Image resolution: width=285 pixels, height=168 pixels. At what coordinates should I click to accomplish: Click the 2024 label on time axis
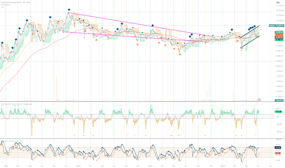[150, 166]
